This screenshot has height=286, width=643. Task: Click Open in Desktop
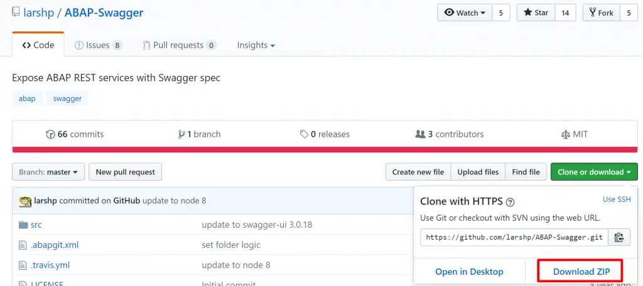[469, 271]
